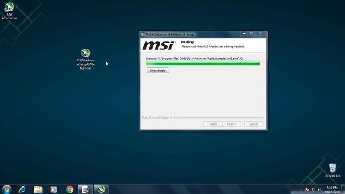345x194 pixels.
Task: Click the green installation progress bar
Action: (203, 64)
